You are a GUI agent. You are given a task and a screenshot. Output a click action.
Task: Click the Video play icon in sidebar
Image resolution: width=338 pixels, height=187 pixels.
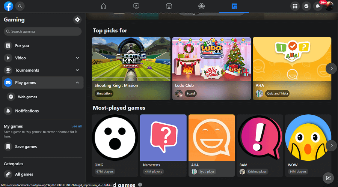(x=8, y=58)
